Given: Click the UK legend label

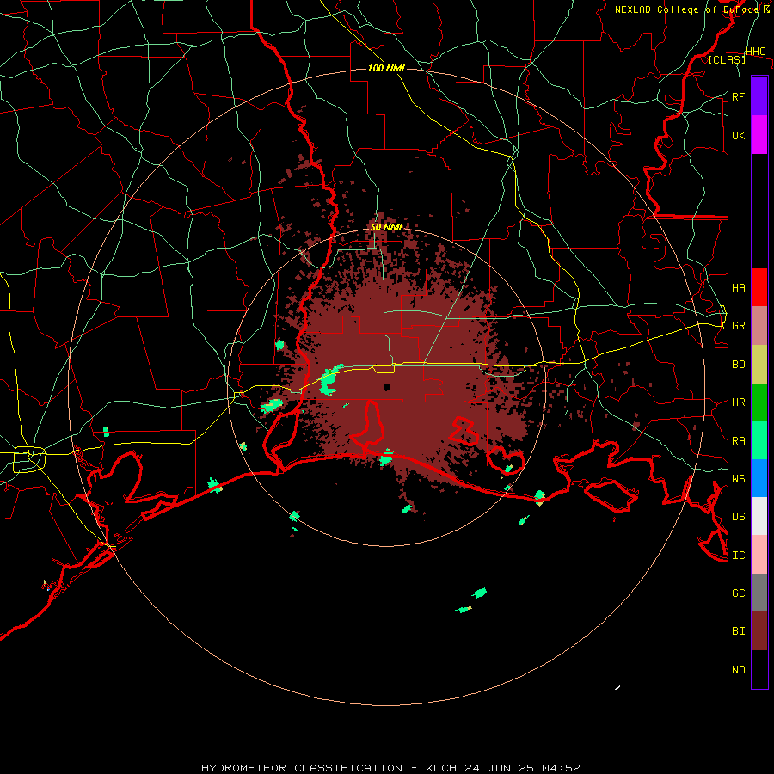Looking at the screenshot, I should [x=739, y=135].
